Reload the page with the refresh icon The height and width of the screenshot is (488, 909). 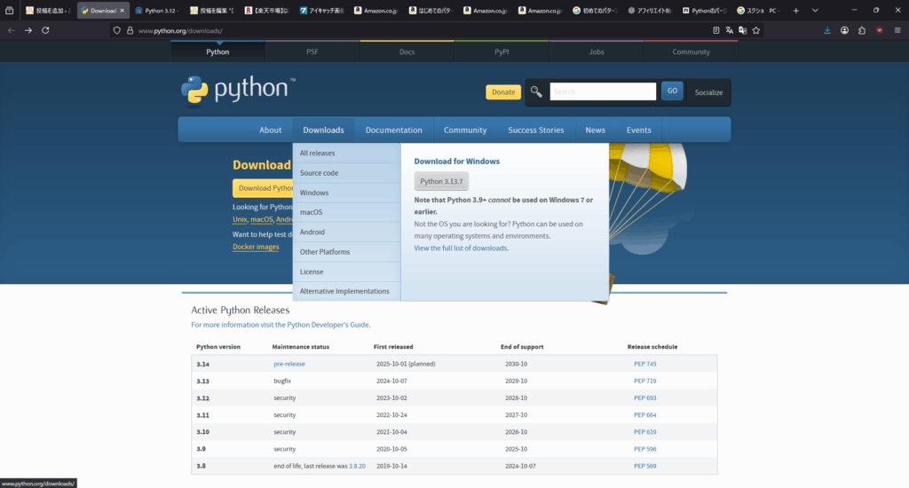coord(45,30)
